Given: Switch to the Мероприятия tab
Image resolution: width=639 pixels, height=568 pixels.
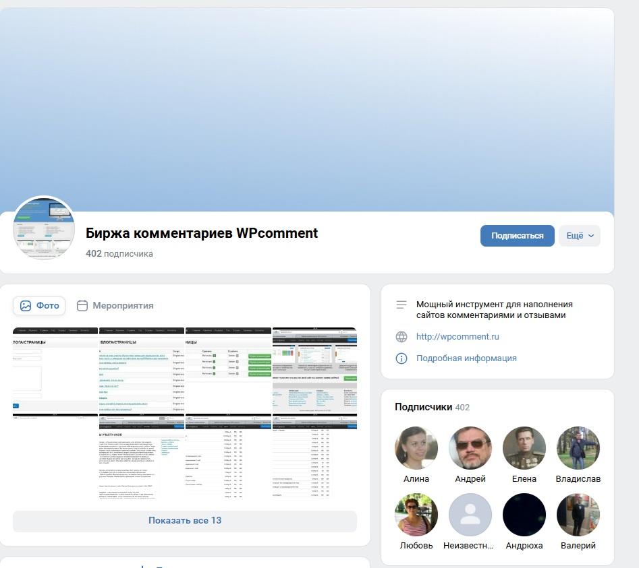Looking at the screenshot, I should [115, 305].
